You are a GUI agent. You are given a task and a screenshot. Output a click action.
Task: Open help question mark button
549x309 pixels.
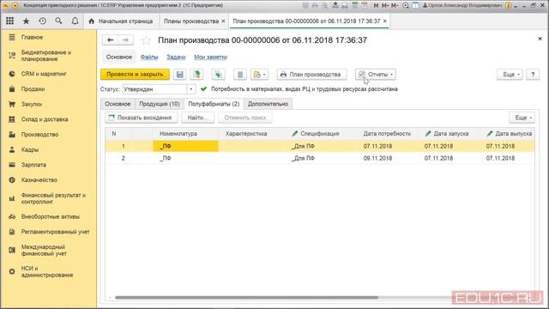tap(533, 75)
